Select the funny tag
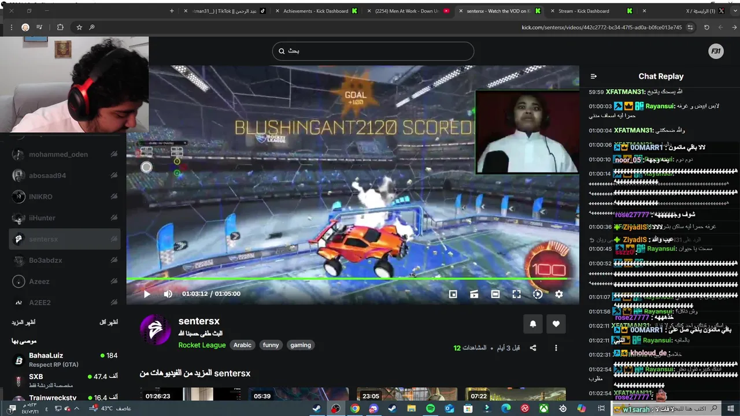The width and height of the screenshot is (740, 416). pyautogui.click(x=271, y=345)
